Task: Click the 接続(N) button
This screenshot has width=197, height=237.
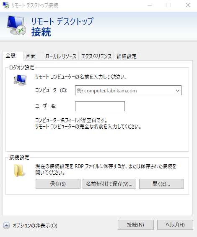Action: coord(136,225)
